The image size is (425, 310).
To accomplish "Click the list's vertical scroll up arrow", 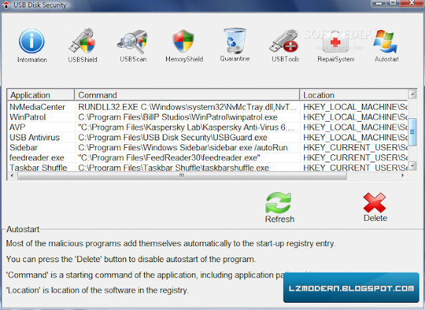I will [x=412, y=94].
